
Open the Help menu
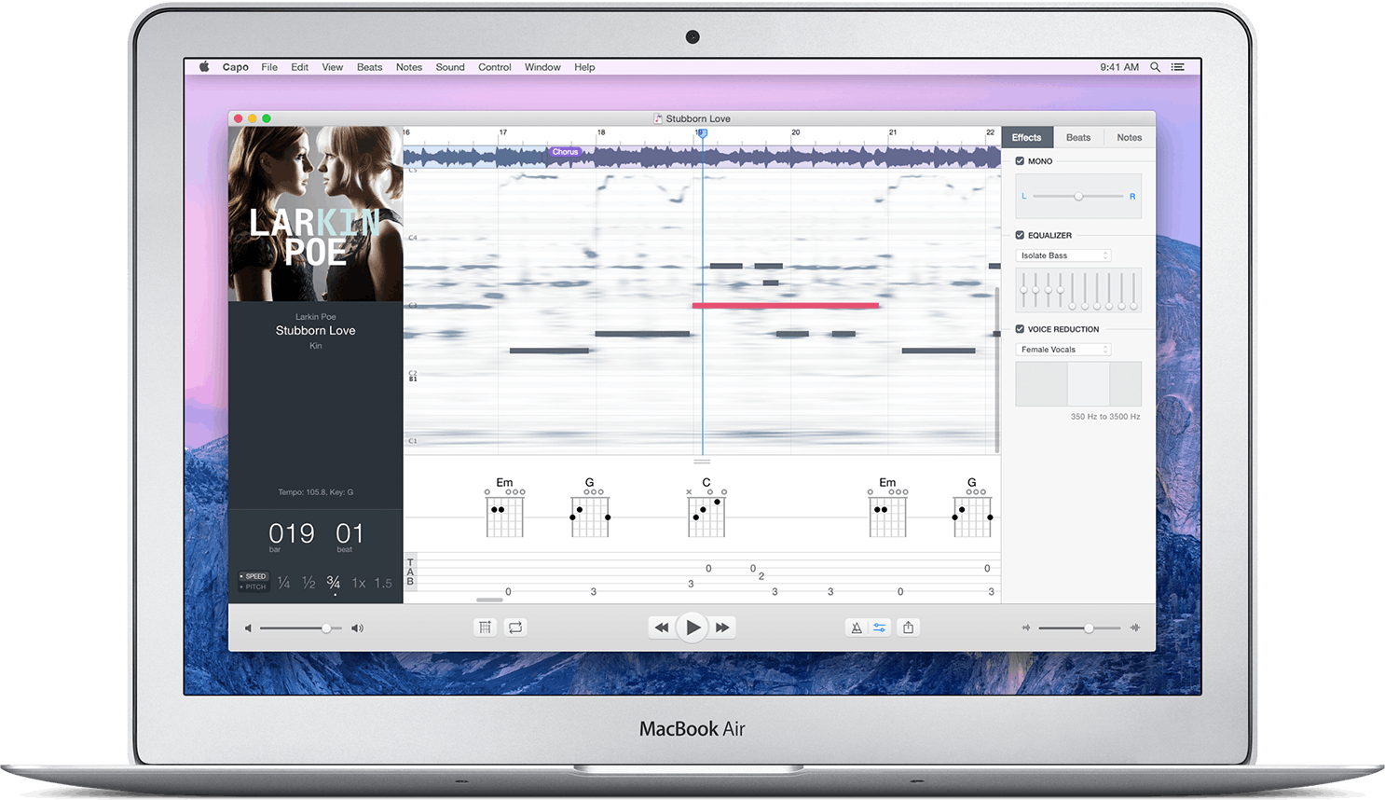coord(584,67)
